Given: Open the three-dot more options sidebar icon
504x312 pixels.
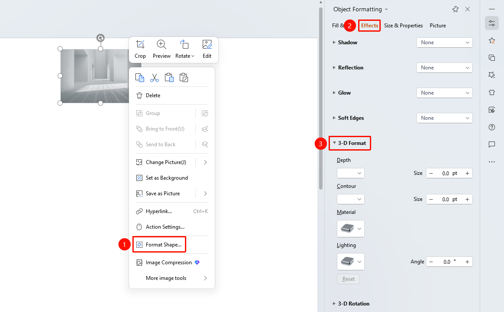Looking at the screenshot, I should click(492, 162).
